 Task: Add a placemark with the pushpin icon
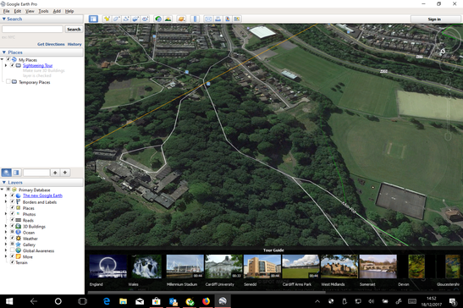point(107,19)
